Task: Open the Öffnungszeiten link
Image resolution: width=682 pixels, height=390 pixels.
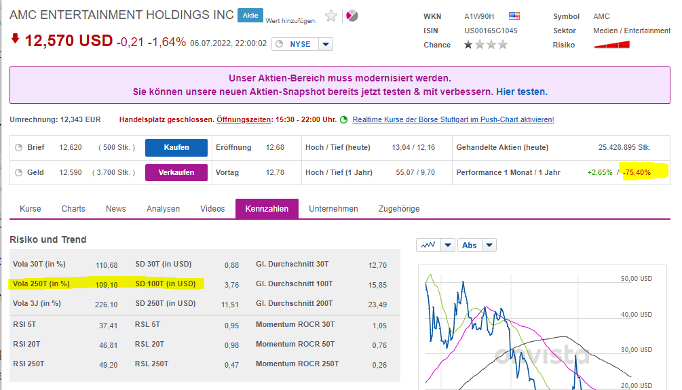Action: (244, 119)
